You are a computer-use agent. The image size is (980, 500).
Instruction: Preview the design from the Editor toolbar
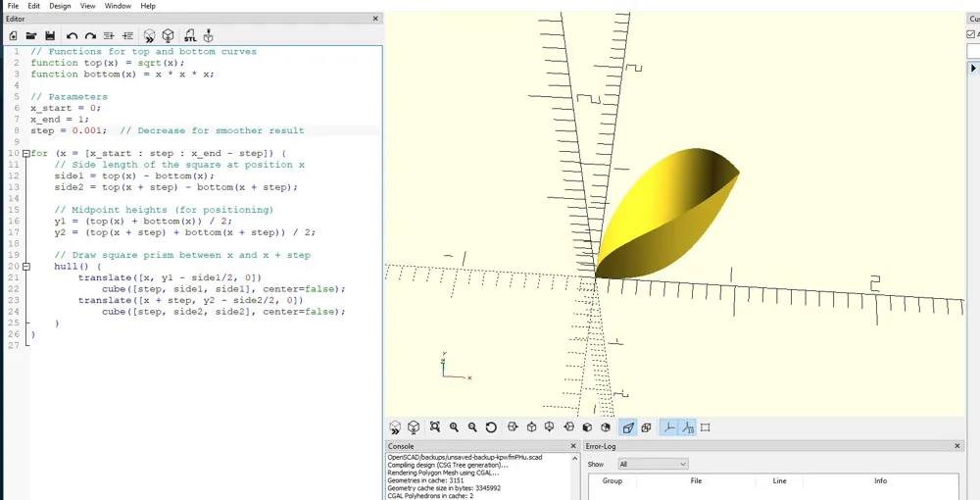149,35
